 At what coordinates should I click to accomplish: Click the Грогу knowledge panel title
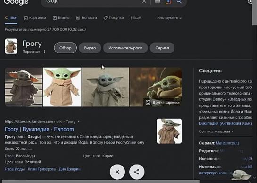click(32, 44)
